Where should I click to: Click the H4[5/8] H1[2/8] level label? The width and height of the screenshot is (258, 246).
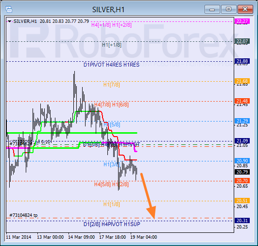(111, 184)
